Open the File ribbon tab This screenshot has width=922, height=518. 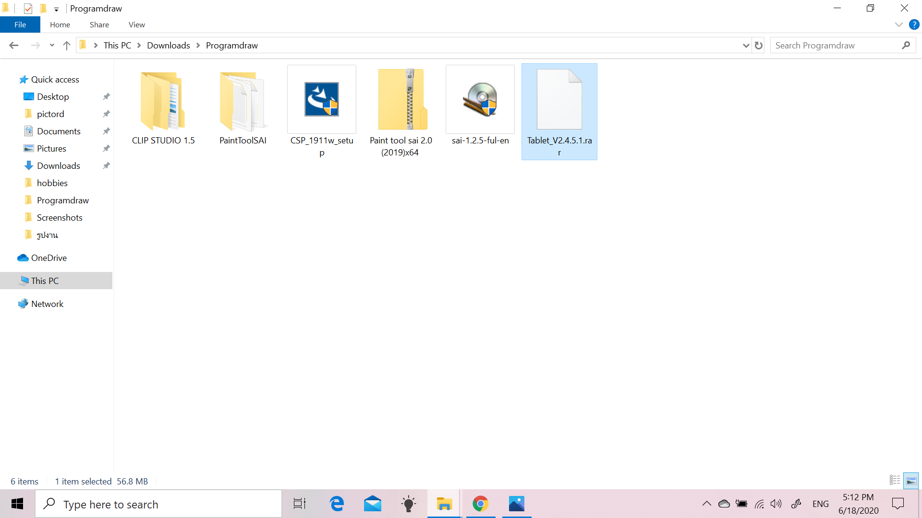[20, 24]
